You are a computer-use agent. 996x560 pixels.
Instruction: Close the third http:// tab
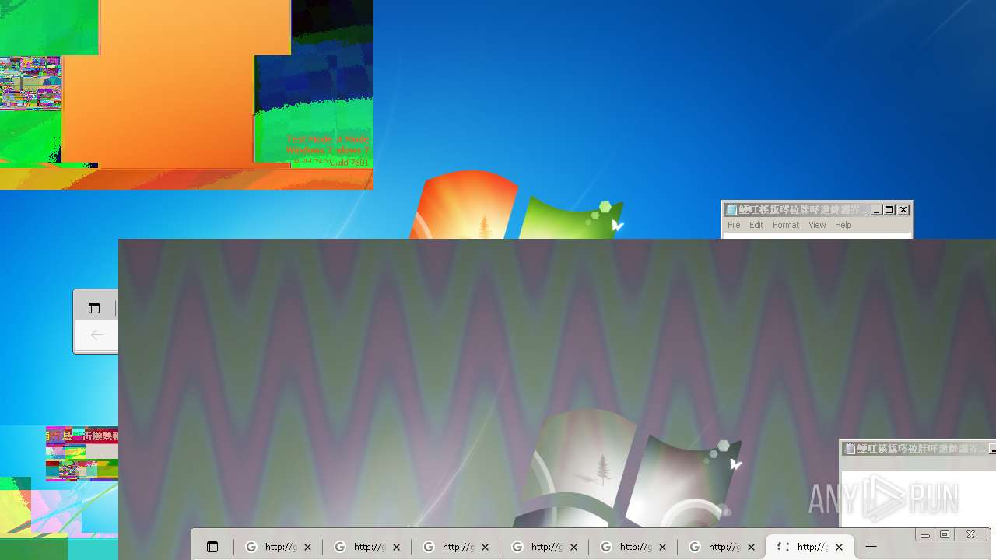coord(485,548)
